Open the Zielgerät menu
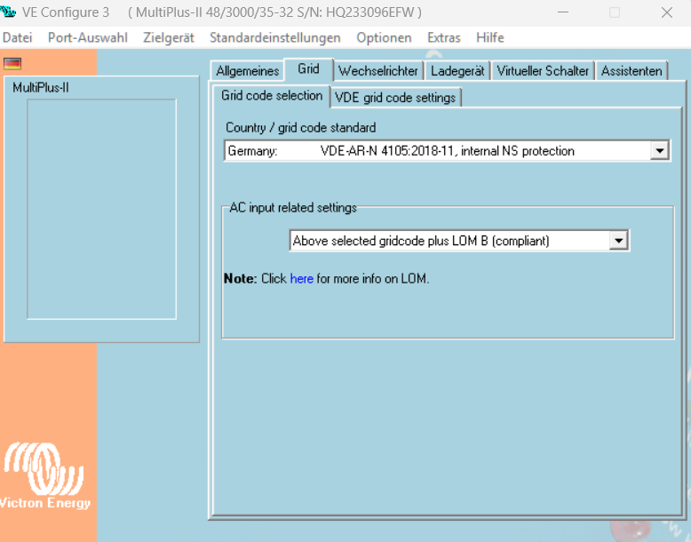The height and width of the screenshot is (542, 691). coord(169,37)
